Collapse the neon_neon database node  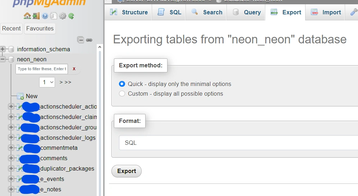tap(3, 59)
